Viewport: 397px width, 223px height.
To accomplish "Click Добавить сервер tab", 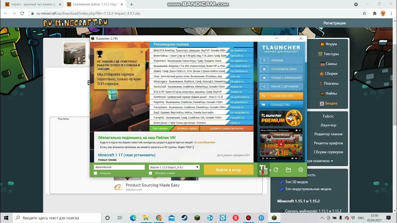I will pos(187,128).
